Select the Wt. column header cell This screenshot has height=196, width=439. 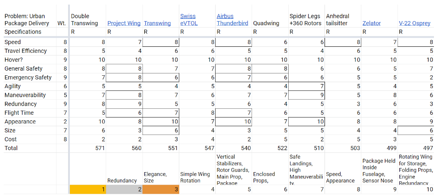click(62, 23)
